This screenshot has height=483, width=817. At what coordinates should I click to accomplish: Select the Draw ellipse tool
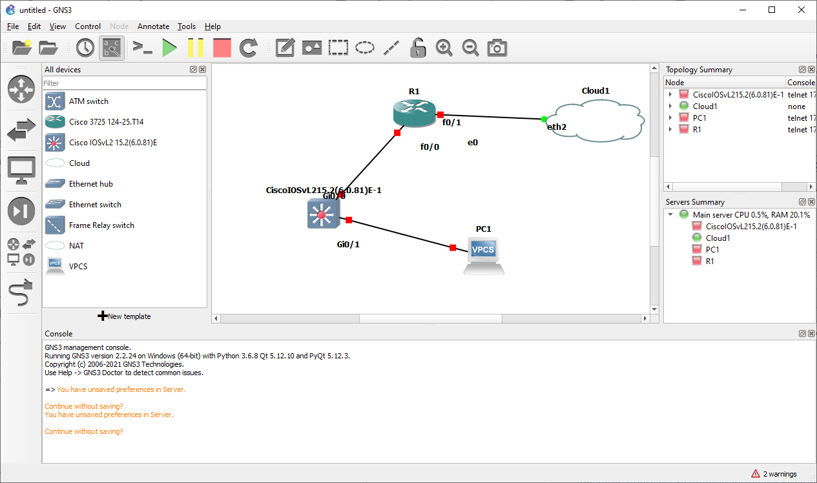(365, 48)
